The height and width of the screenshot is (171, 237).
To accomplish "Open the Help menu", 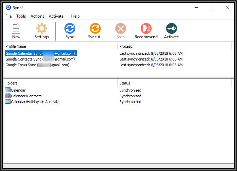I will point(75,16).
